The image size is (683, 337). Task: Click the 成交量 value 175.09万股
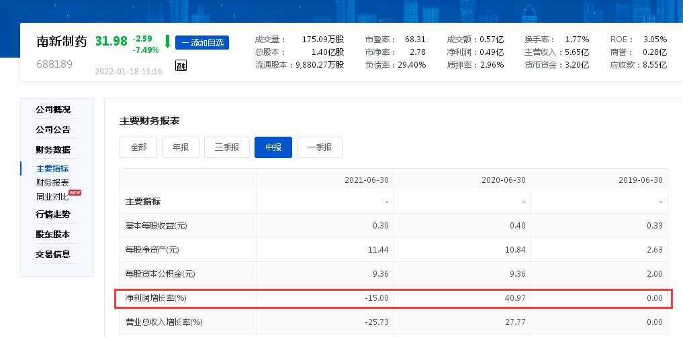[x=323, y=40]
